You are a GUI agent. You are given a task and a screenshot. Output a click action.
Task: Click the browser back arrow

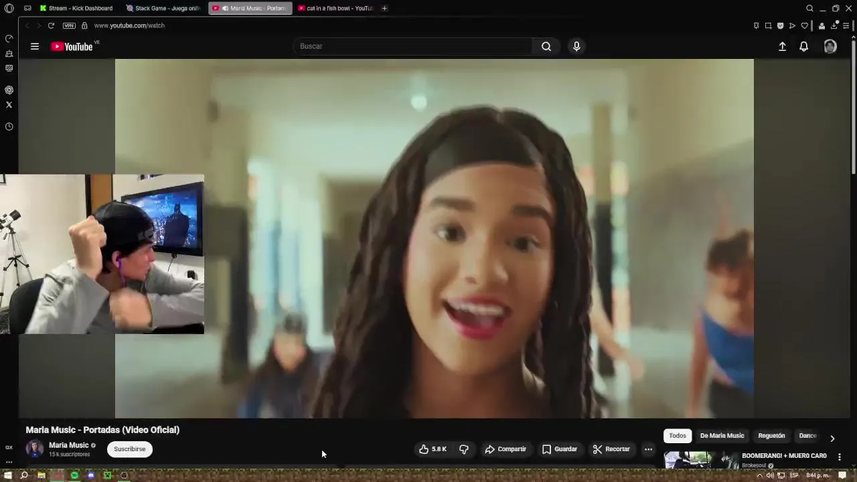(27, 25)
